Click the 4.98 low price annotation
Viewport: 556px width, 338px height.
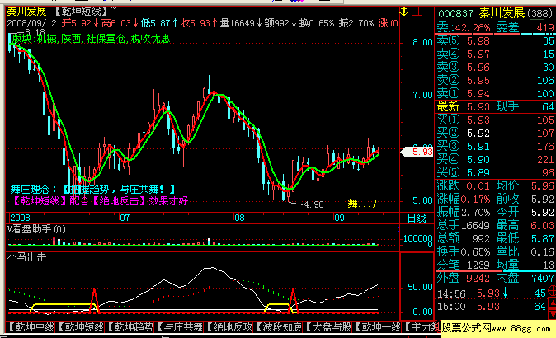[313, 204]
